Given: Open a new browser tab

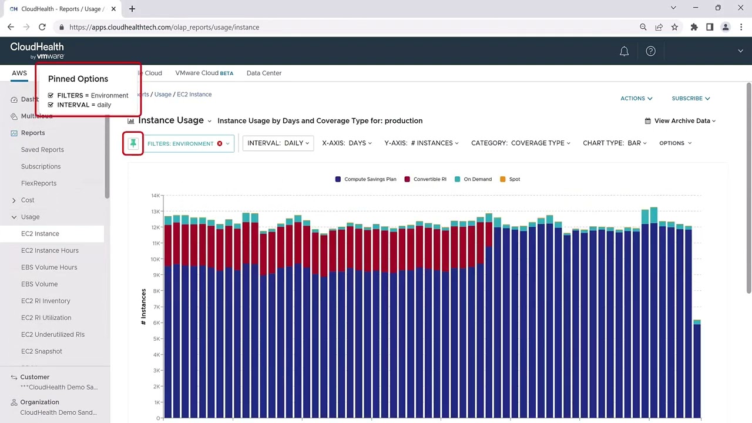Looking at the screenshot, I should (x=132, y=9).
